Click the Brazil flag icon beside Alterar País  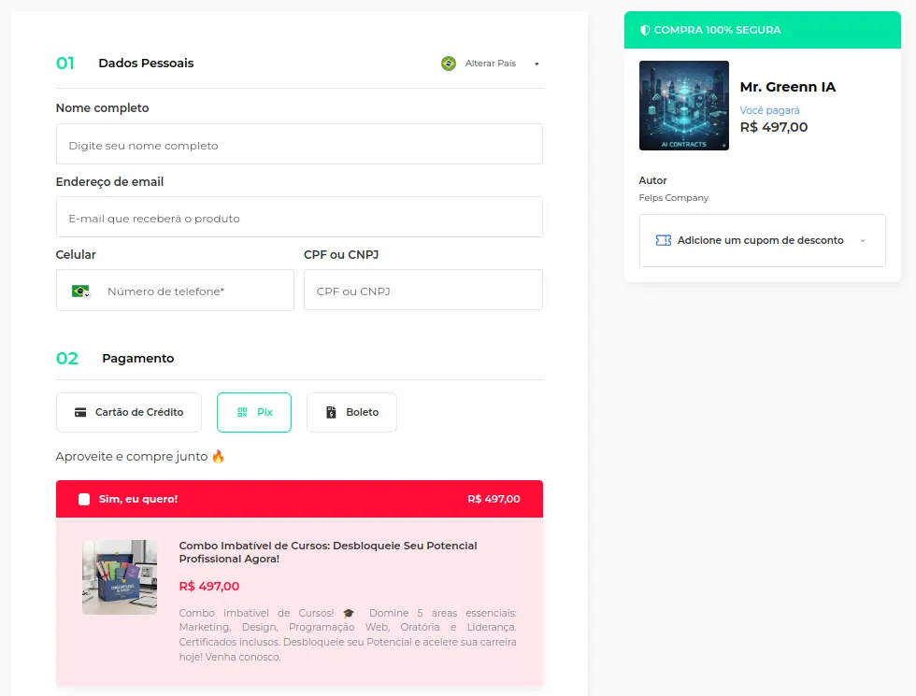(x=449, y=64)
